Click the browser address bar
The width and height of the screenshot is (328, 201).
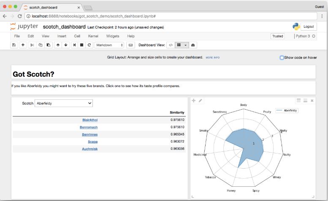(x=171, y=16)
